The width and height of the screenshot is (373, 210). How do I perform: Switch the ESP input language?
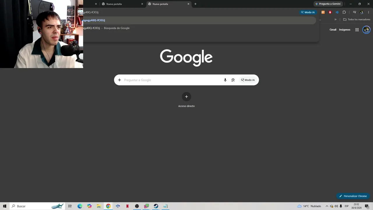click(347, 206)
